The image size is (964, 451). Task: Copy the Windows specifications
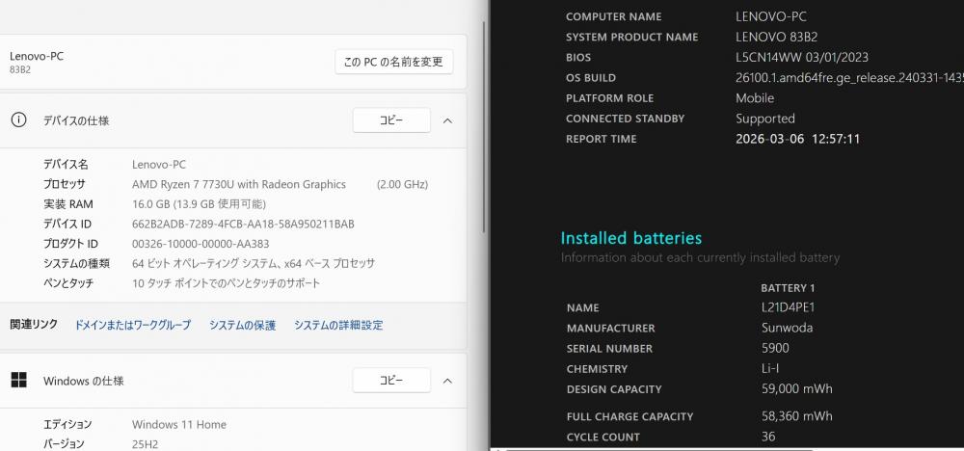pyautogui.click(x=391, y=381)
